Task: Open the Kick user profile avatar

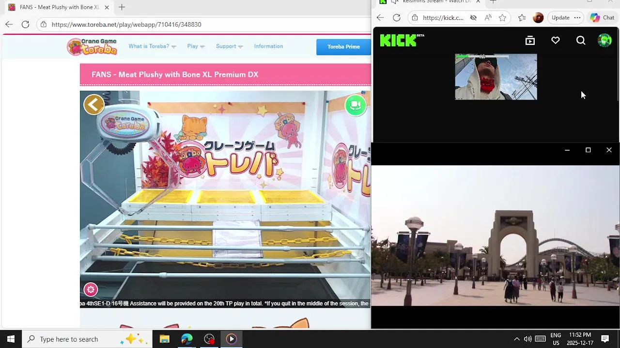Action: tap(604, 41)
